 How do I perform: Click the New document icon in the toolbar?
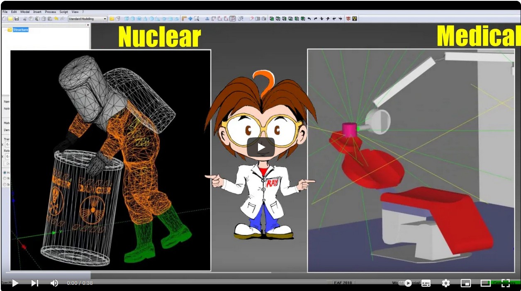4,19
